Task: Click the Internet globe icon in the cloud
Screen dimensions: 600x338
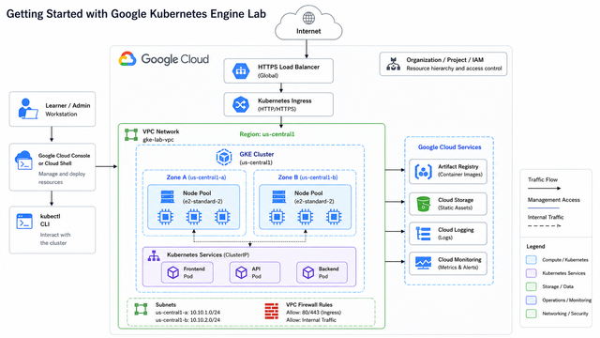Action: [x=308, y=18]
